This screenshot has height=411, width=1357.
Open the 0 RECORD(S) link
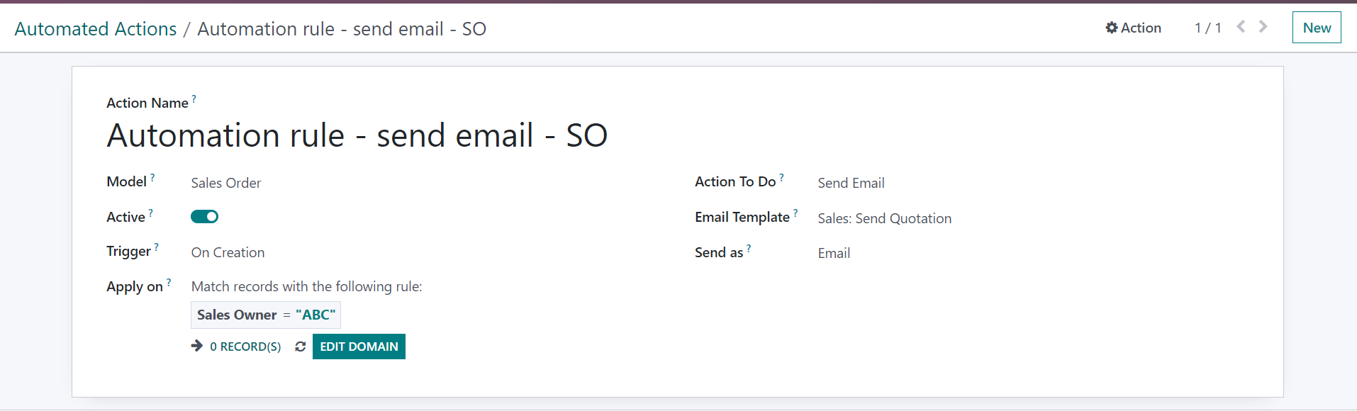245,347
